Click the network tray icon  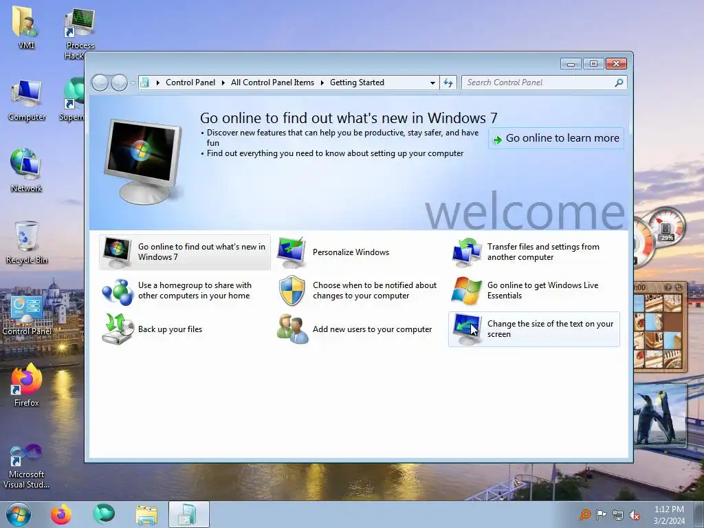click(x=618, y=516)
